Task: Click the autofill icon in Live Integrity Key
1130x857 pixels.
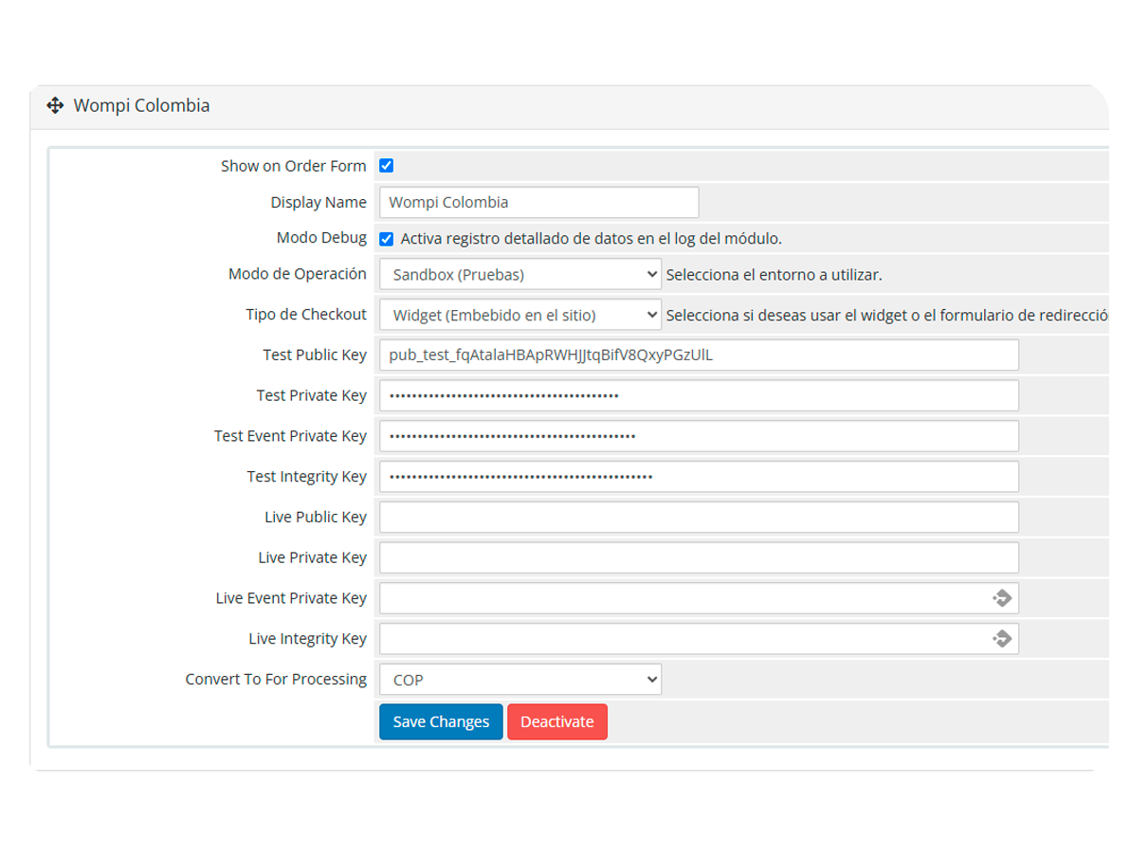Action: [x=1002, y=639]
